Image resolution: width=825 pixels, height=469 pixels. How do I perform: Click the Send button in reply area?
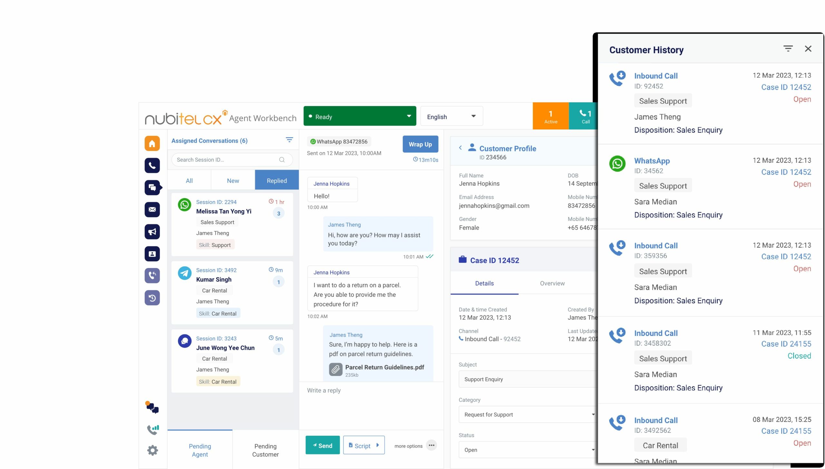[x=321, y=445]
